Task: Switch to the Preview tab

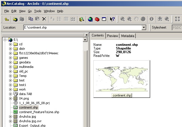Action: (x=112, y=36)
